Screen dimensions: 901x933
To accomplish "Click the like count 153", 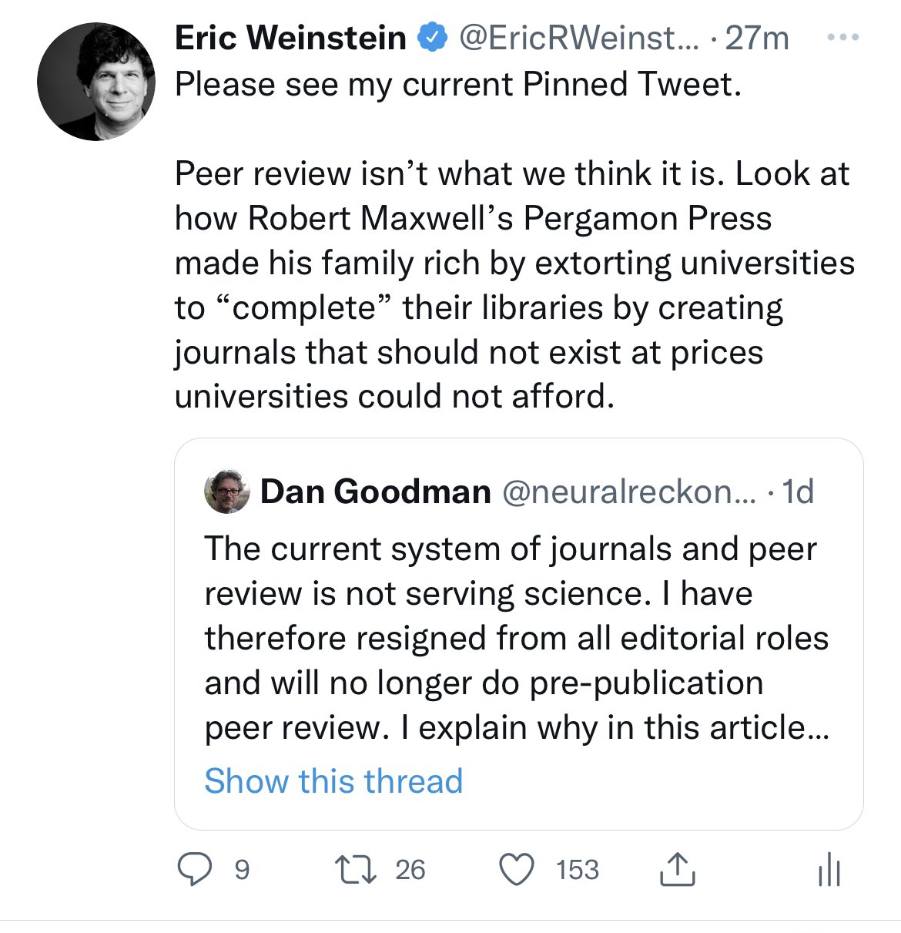I will click(x=577, y=870).
